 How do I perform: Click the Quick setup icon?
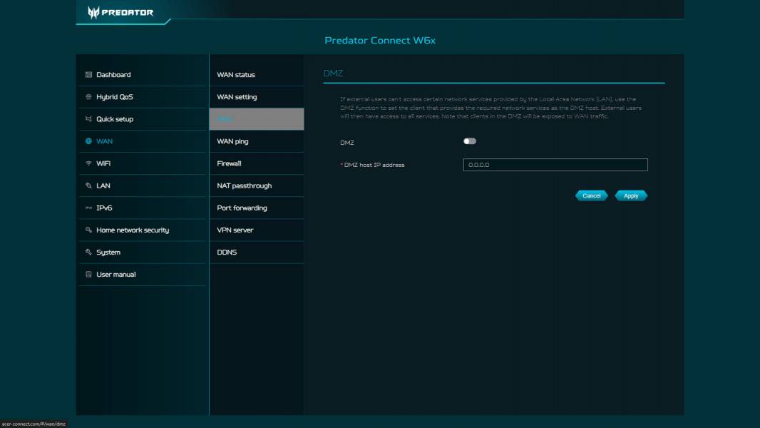[88, 118]
